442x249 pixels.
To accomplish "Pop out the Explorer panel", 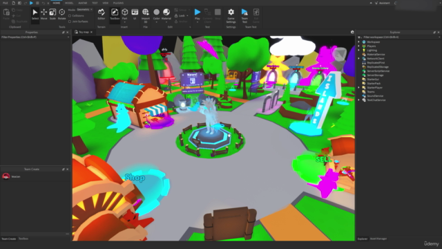I will click(x=434, y=33).
